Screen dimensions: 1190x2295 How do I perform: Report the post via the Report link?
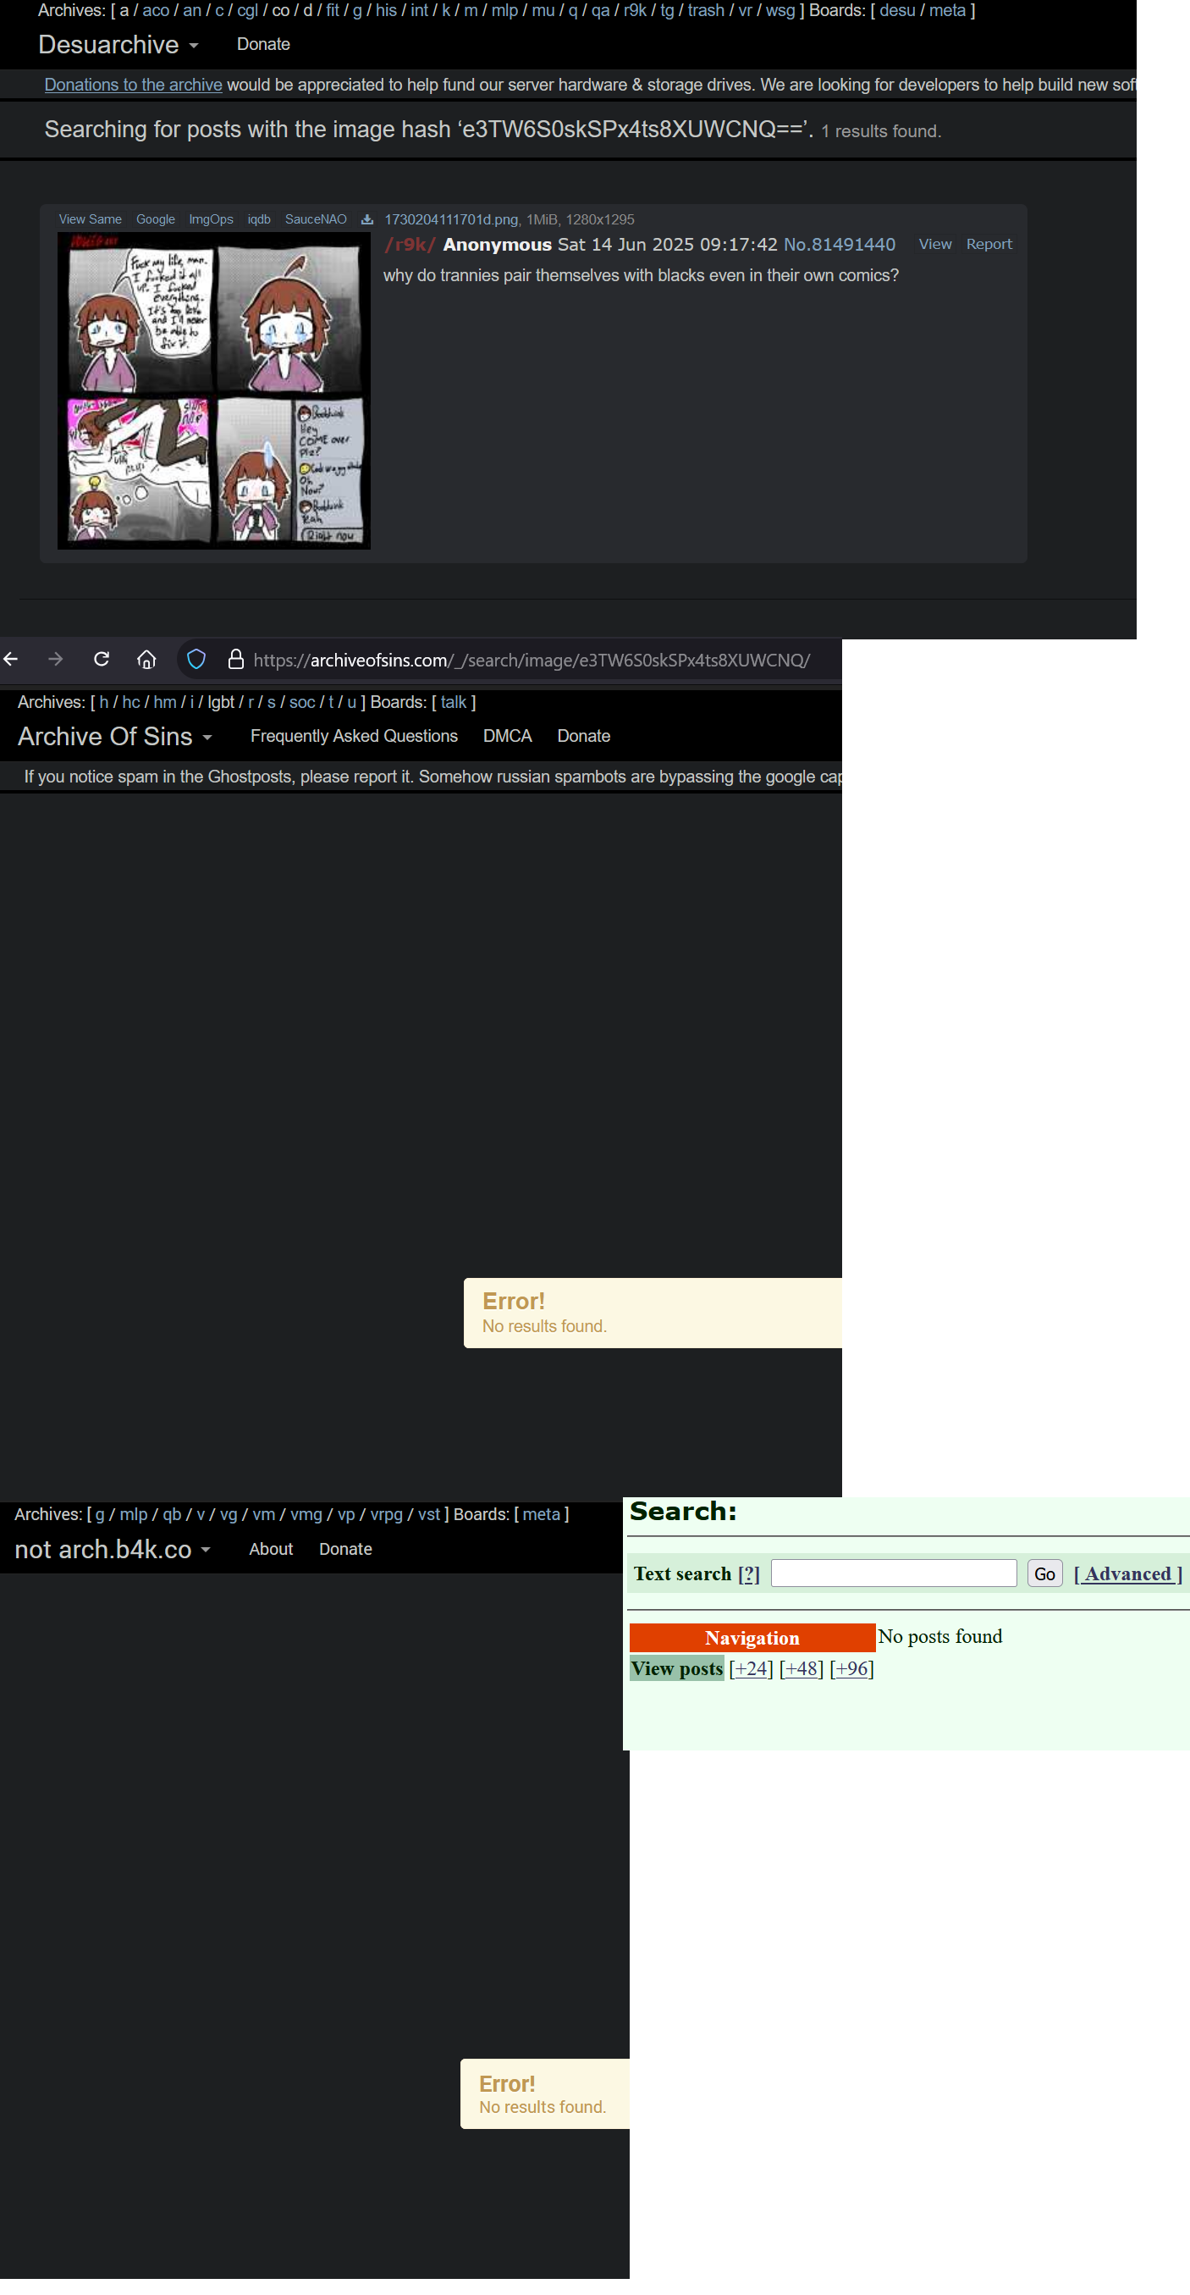989,244
